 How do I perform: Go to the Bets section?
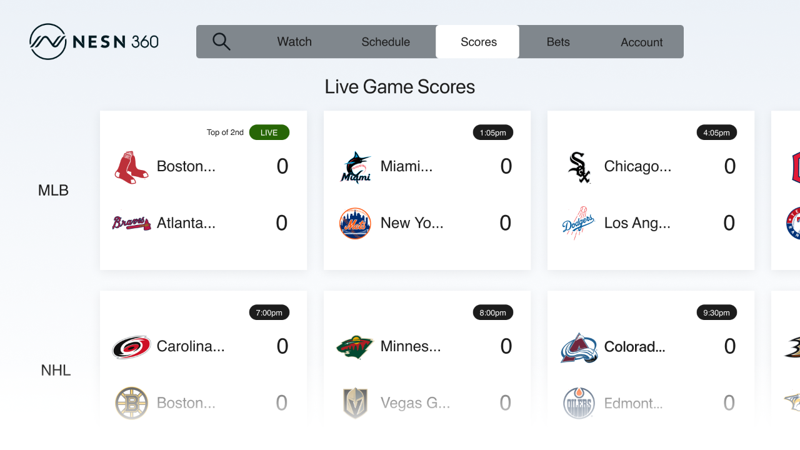(558, 41)
